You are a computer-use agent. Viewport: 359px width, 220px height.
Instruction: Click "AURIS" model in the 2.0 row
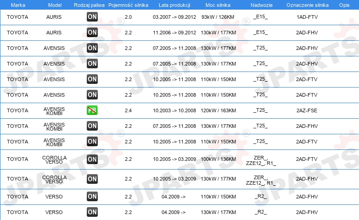click(x=54, y=17)
